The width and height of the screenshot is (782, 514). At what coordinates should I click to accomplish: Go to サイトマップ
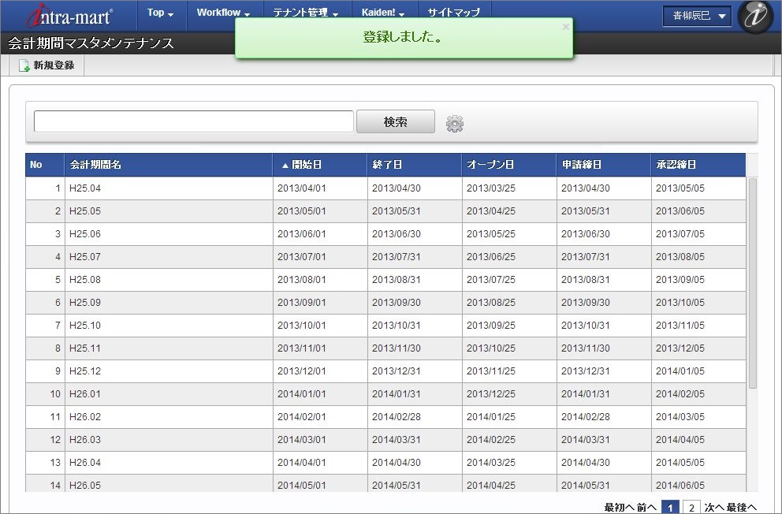tap(454, 13)
